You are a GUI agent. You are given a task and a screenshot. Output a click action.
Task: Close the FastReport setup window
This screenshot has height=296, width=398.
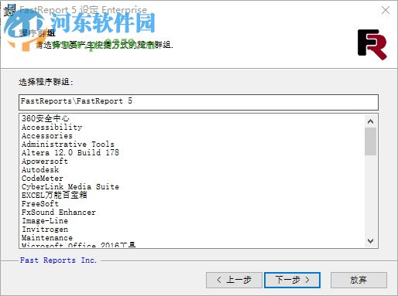pyautogui.click(x=386, y=10)
